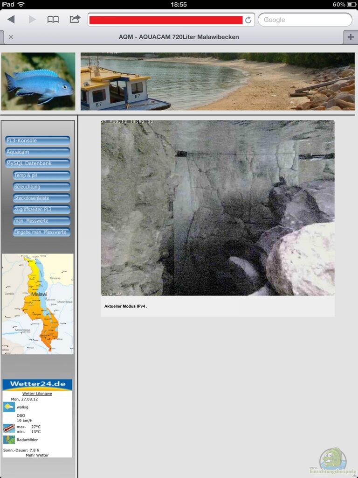Viewport: 358px width, 478px height.
Task: Tap the Safari forward arrow
Action: tap(32, 19)
